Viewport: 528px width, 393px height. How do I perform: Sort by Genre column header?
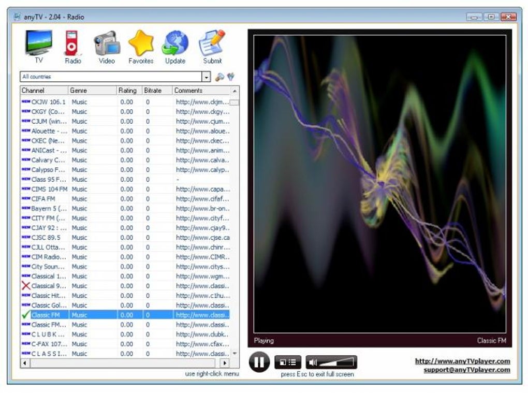pos(92,90)
